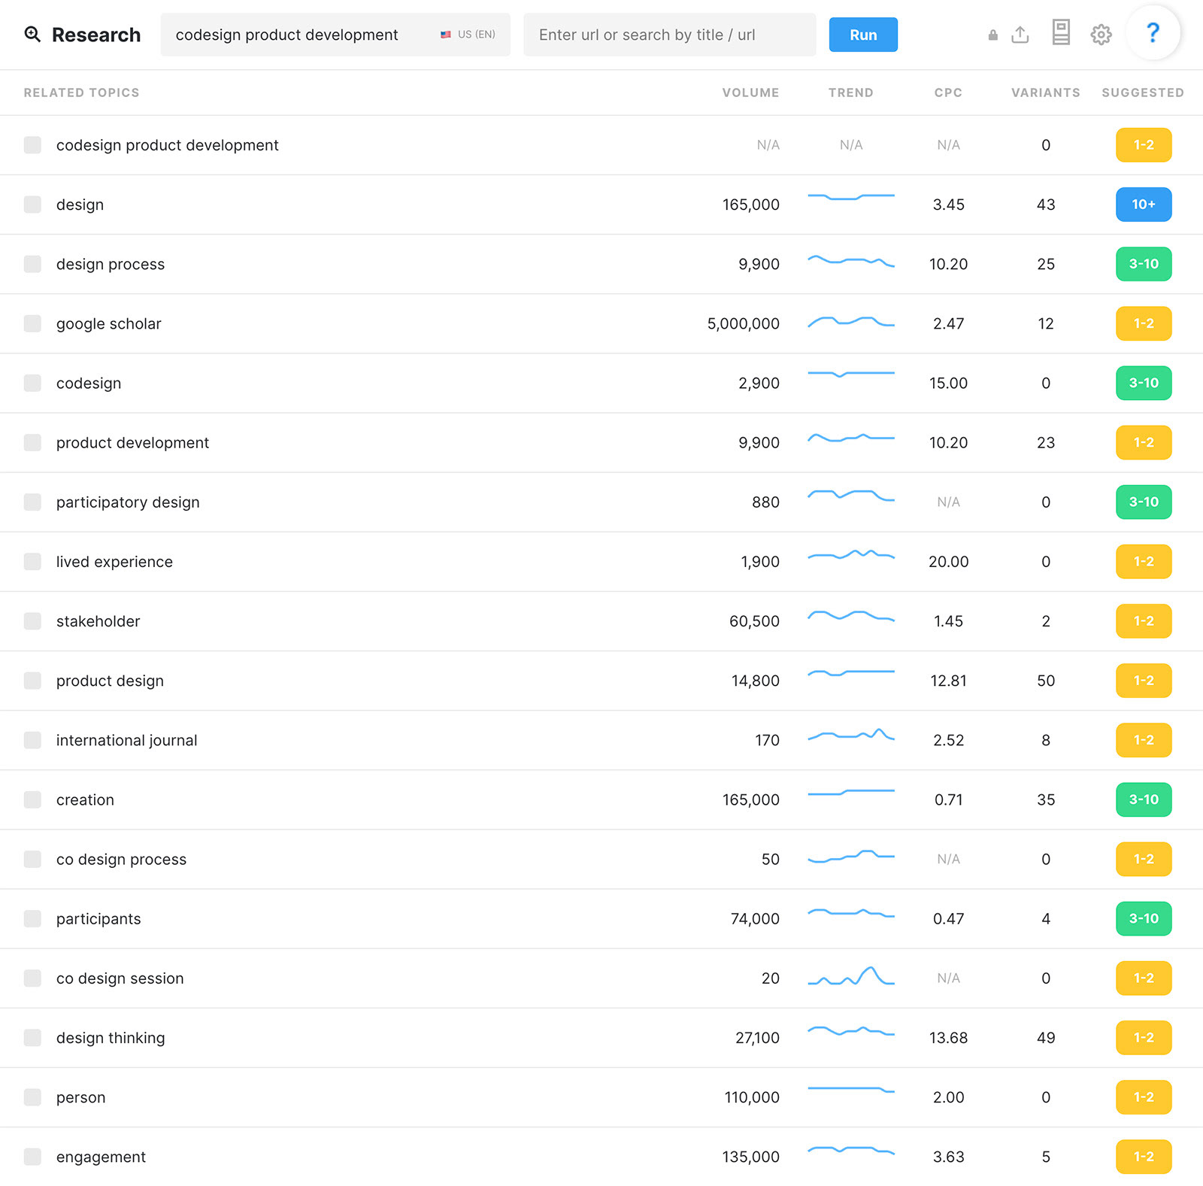Click the 'engagement' topic text
Screen dimensions: 1203x1186
[x=101, y=1157]
